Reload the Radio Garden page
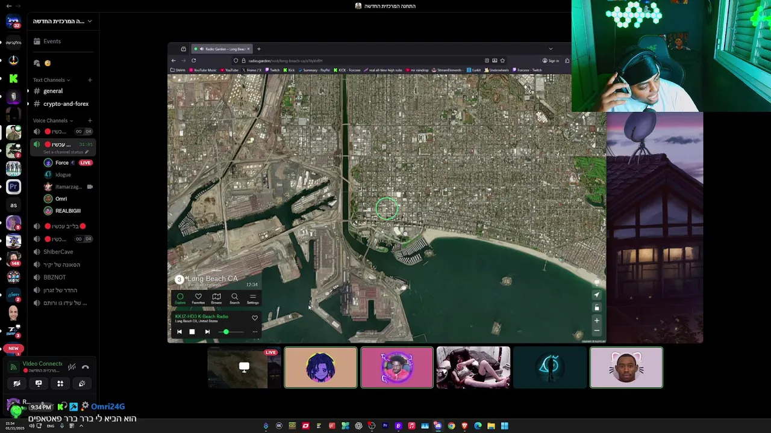 pyautogui.click(x=193, y=61)
